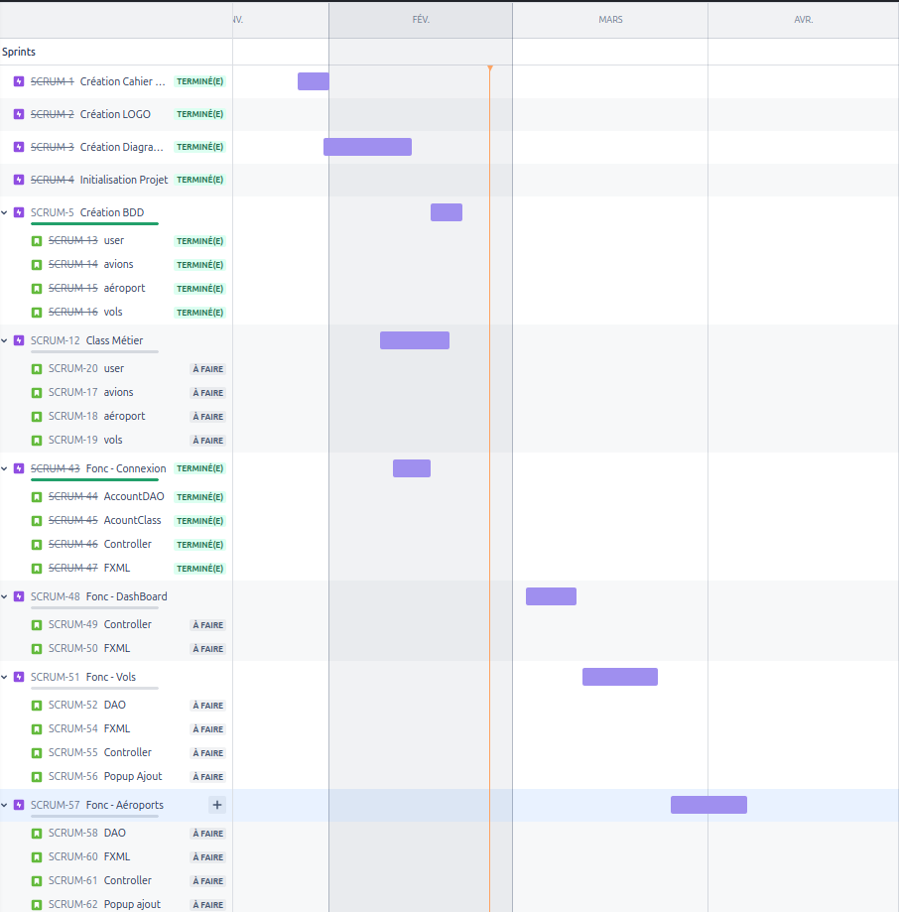Click the purple epic icon for SCRUM-1
Viewport: 899px width, 912px height.
coord(19,81)
